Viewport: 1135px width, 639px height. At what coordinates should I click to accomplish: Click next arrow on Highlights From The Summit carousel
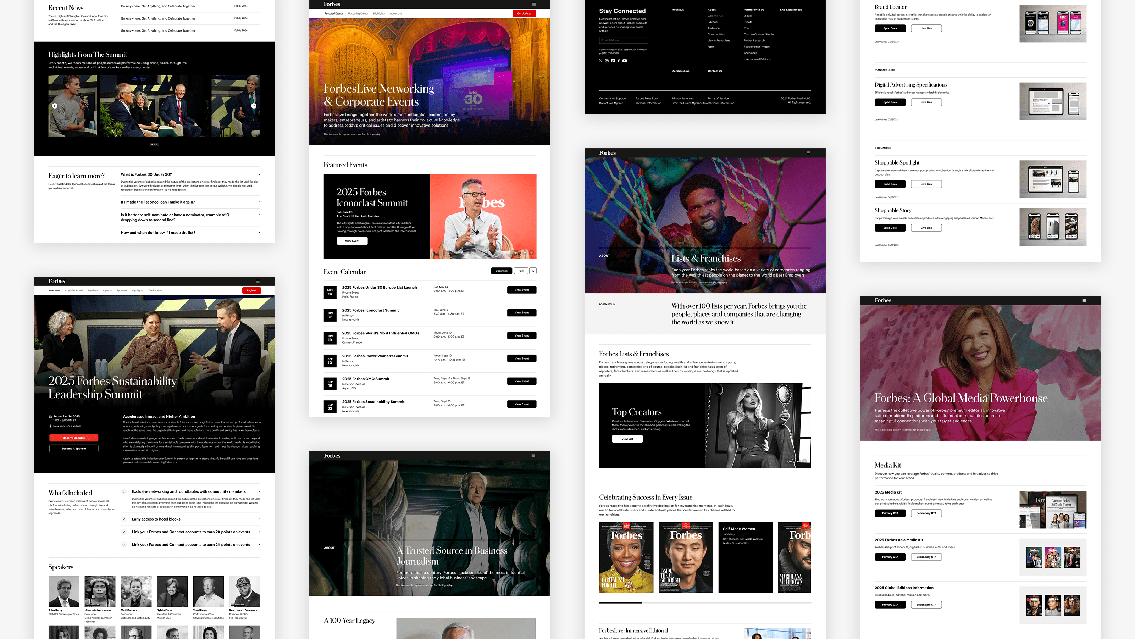click(x=254, y=106)
